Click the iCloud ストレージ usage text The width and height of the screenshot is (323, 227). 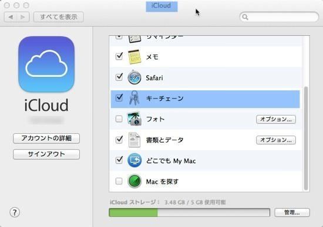(168, 202)
